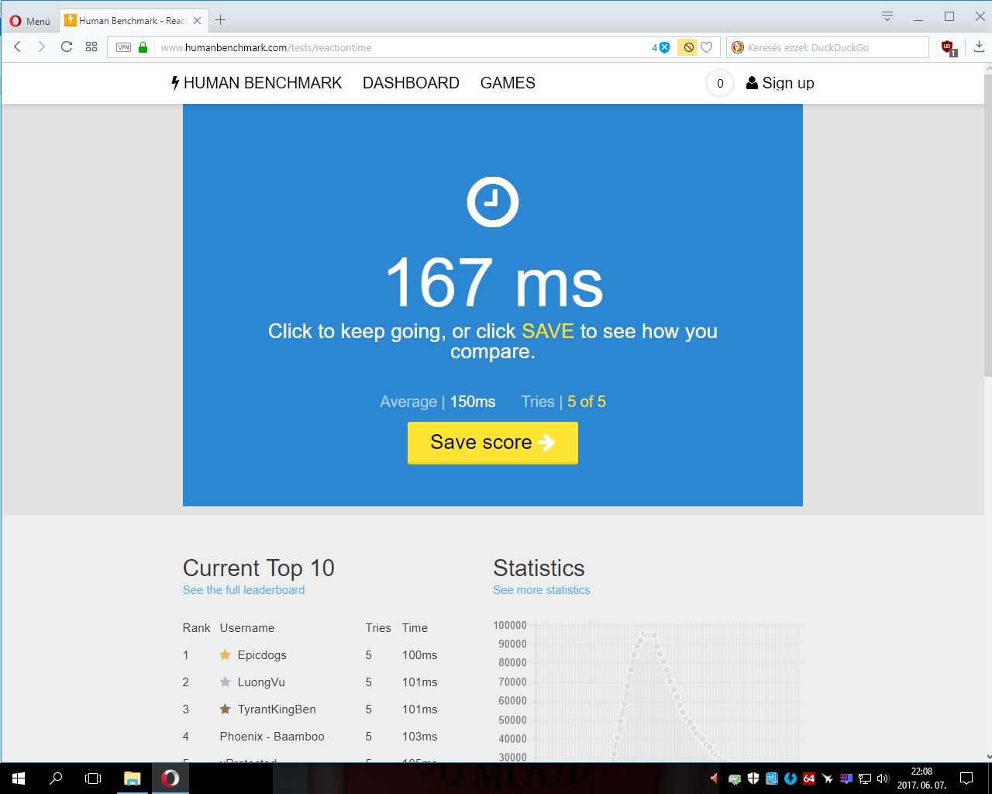Open Windows taskbar search

point(56,778)
